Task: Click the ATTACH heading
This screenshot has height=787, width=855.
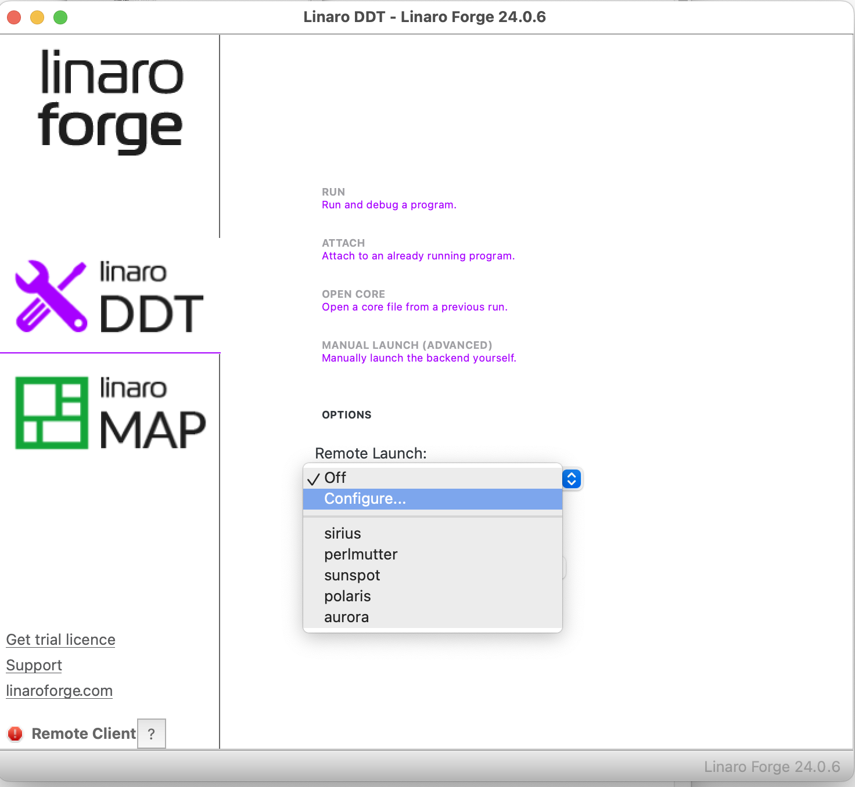Action: point(343,243)
